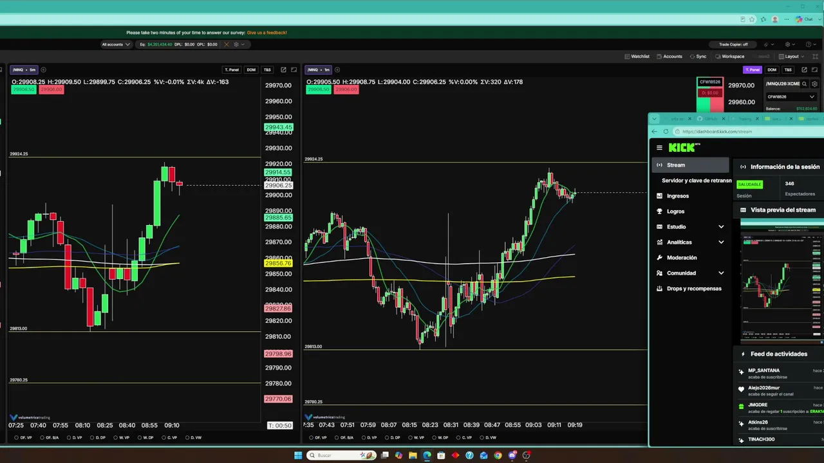
Task: Toggle OF. VP on the 5m chart
Action: coord(23,438)
